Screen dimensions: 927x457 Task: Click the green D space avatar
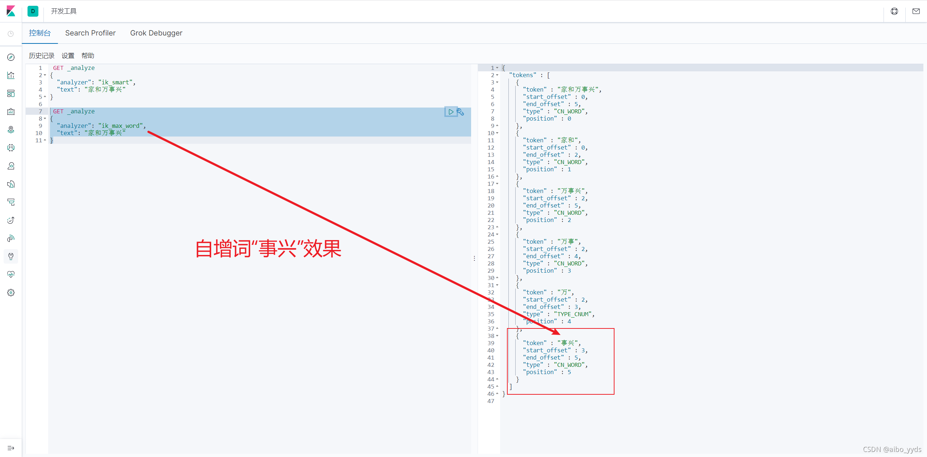(33, 11)
